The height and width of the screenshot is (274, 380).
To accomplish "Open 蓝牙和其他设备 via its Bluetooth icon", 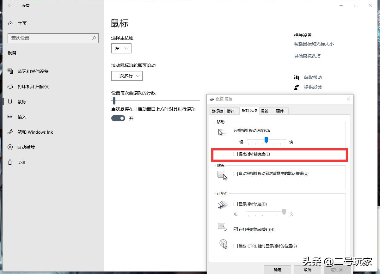I will (11, 71).
